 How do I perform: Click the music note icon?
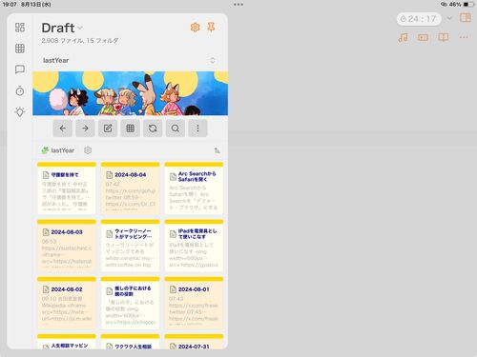[x=403, y=38]
